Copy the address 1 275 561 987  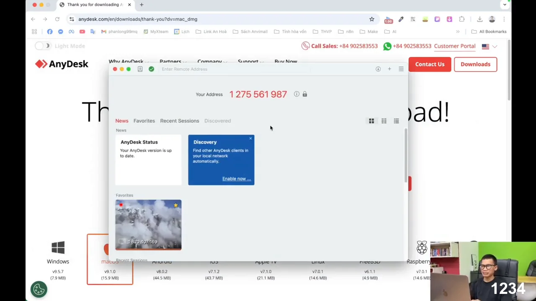click(258, 94)
